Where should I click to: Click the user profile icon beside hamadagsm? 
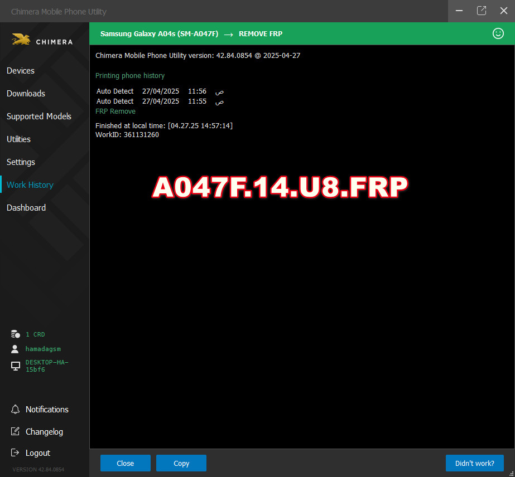pos(15,349)
